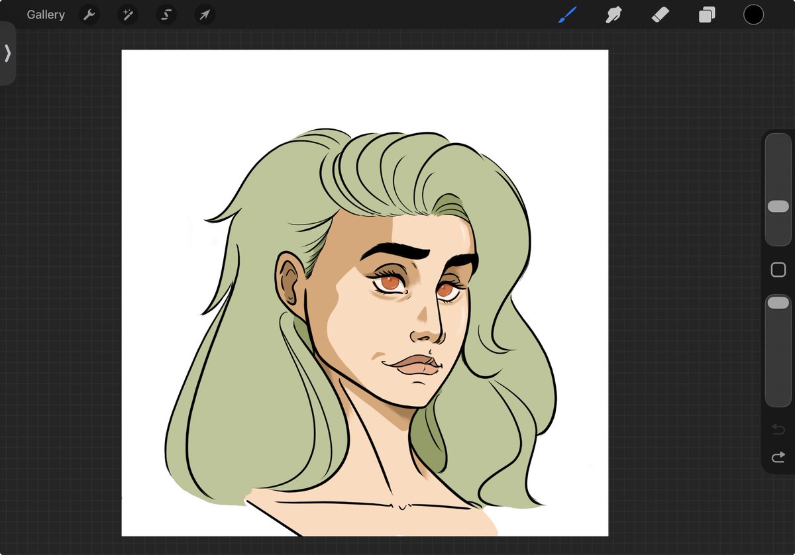The height and width of the screenshot is (555, 795).
Task: Open Adjustments magic wand menu
Action: (128, 15)
